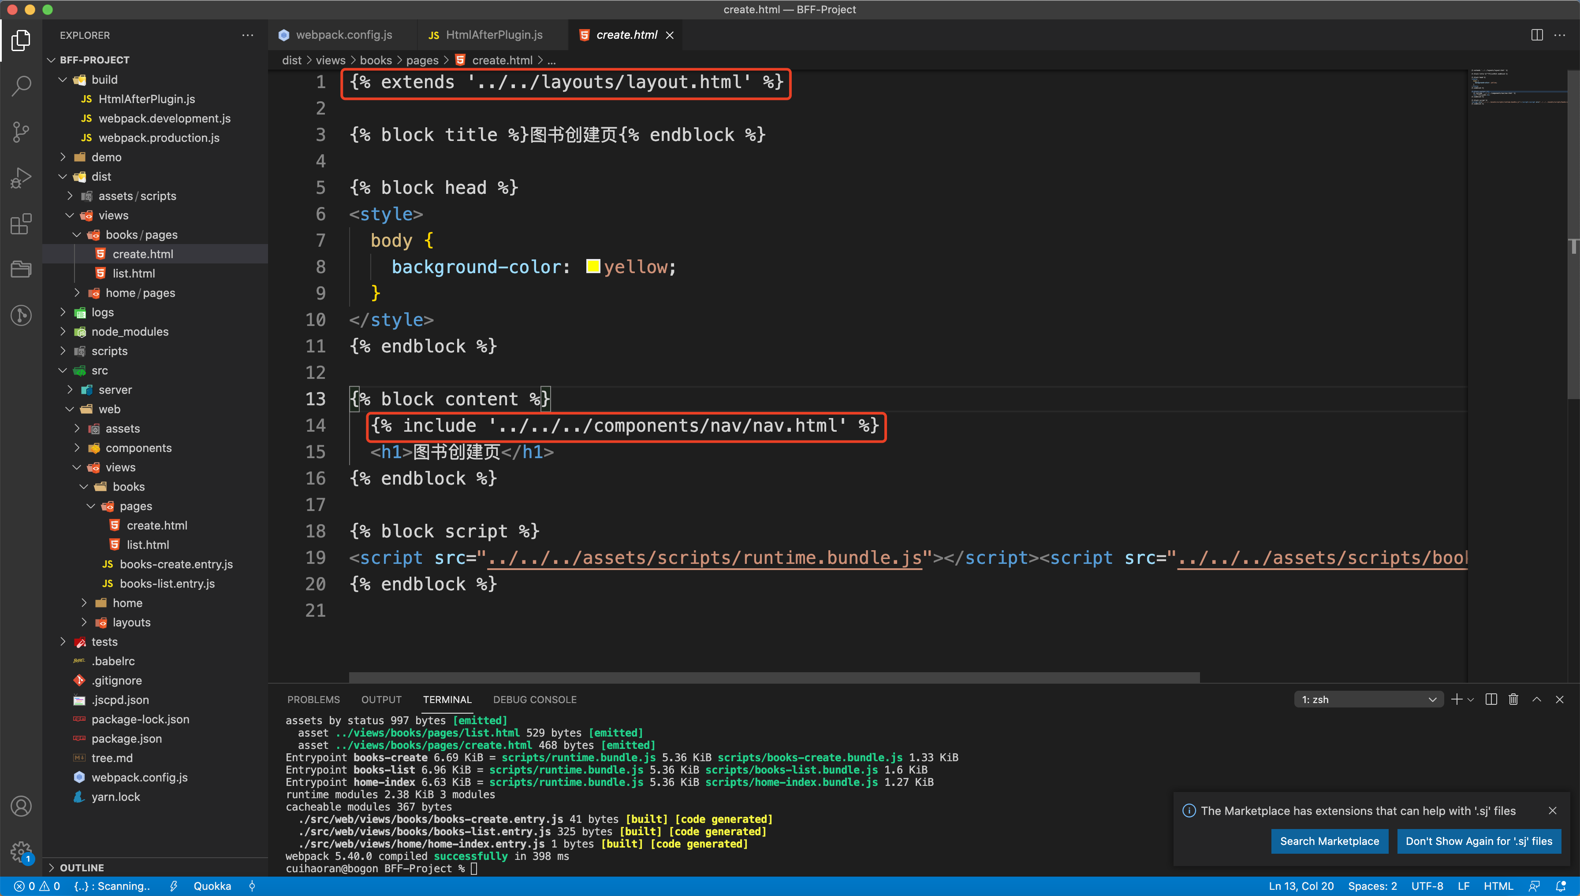Screen dimensions: 1580x896
Task: Click Search Marketplace button in notification
Action: [x=1328, y=840]
